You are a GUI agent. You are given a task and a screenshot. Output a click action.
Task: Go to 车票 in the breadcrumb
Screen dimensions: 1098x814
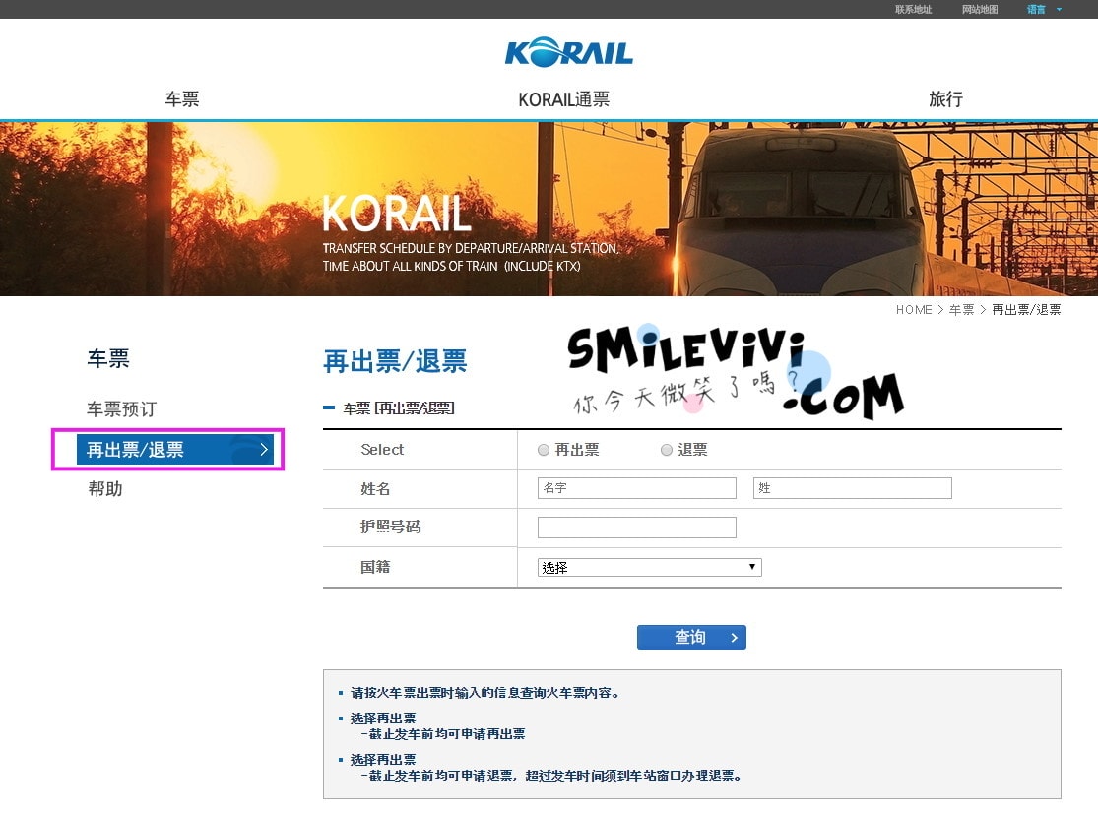tap(961, 310)
